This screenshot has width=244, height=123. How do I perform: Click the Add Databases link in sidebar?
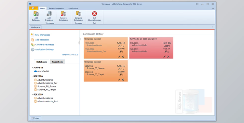(42, 40)
